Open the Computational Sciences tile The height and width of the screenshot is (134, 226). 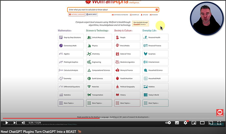[99, 70]
